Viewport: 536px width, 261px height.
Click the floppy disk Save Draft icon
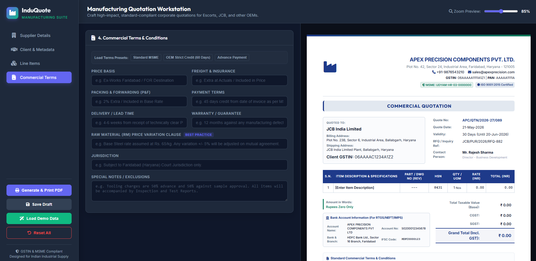(28, 204)
